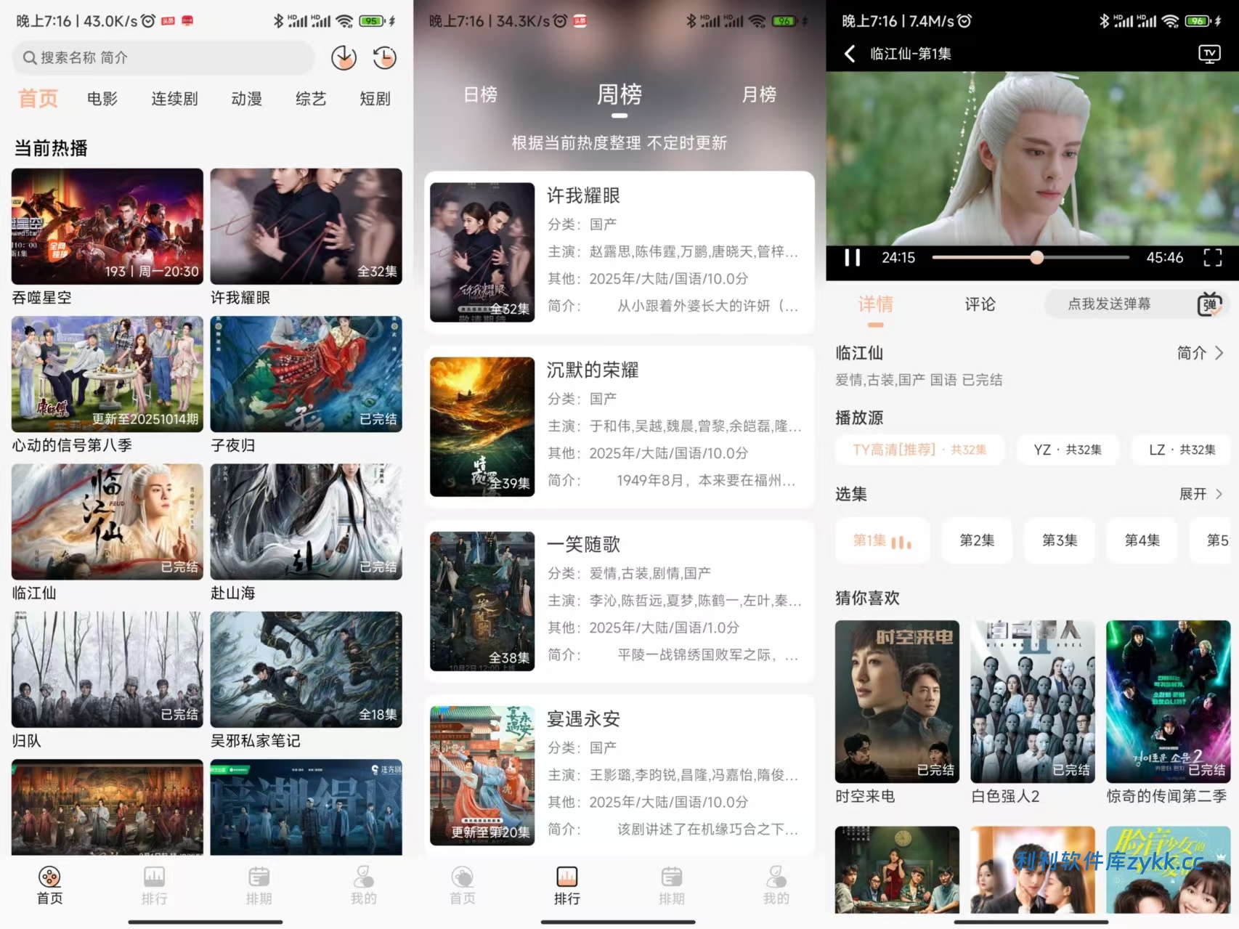Image resolution: width=1239 pixels, height=929 pixels.
Task: Tap the 搜索名称 简介 search field
Action: [x=163, y=58]
